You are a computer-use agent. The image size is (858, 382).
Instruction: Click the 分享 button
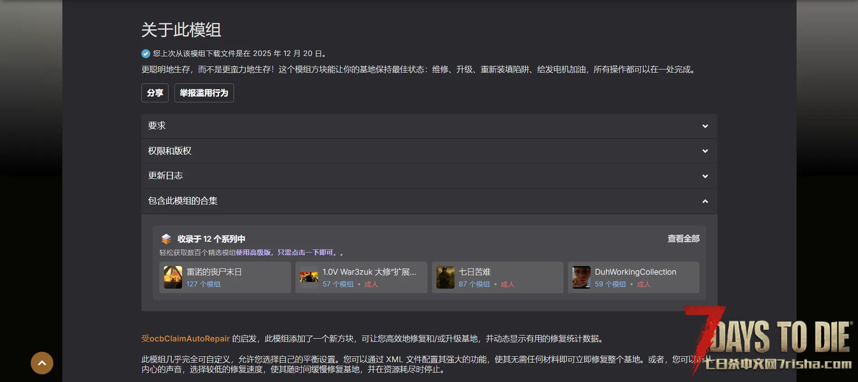(155, 93)
